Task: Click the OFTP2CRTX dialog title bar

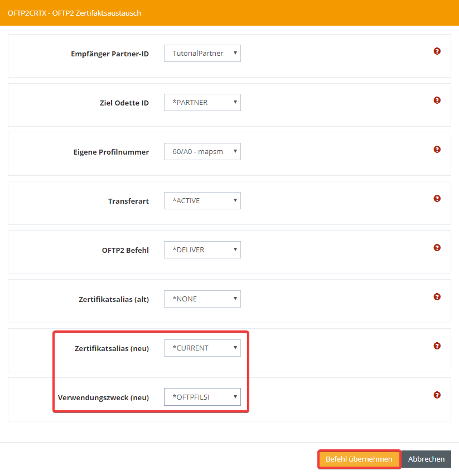Action: [229, 13]
